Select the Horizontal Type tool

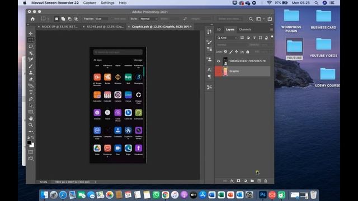[31, 93]
